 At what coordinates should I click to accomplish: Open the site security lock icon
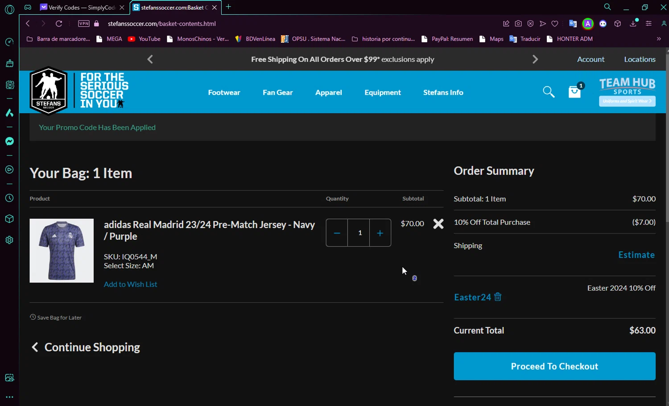point(96,24)
